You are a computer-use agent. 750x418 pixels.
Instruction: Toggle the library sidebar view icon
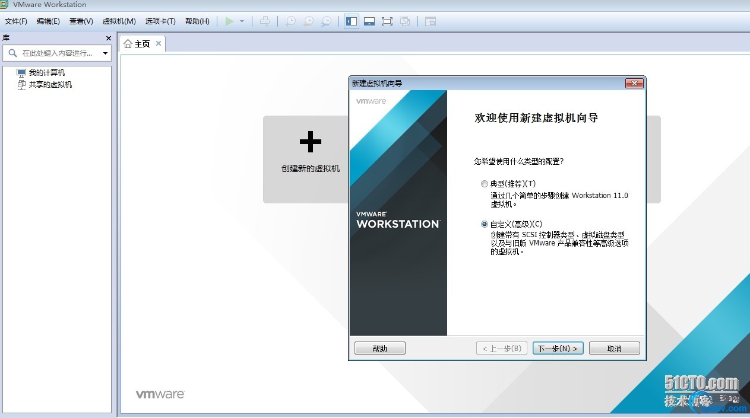[352, 21]
